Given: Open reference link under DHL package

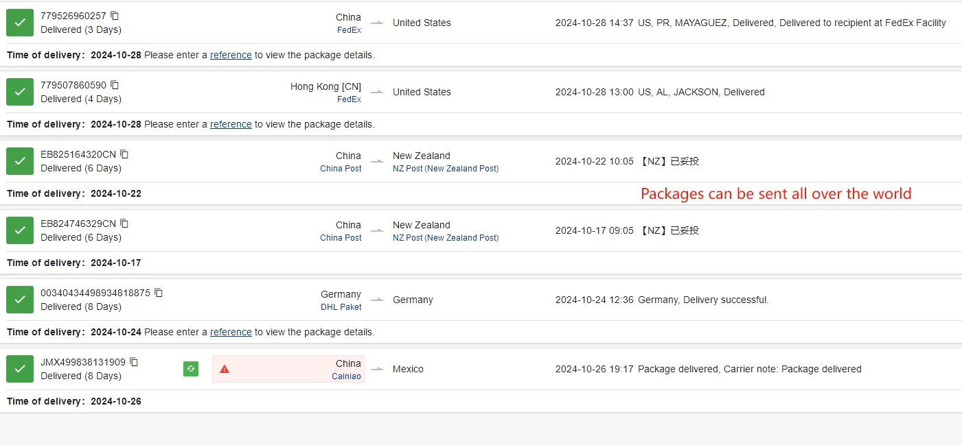Looking at the screenshot, I should point(231,332).
